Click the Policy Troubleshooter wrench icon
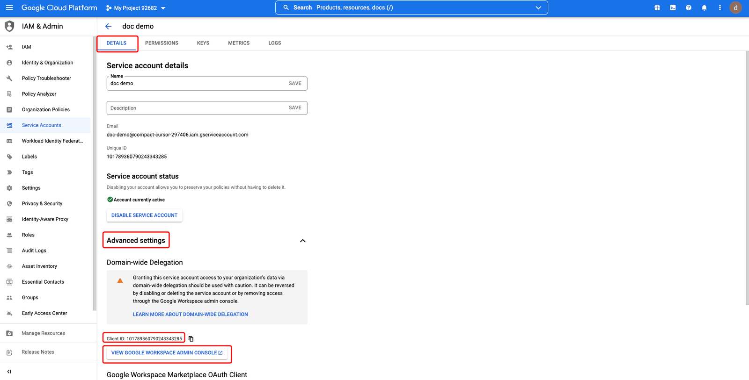Image resolution: width=749 pixels, height=380 pixels. click(9, 79)
